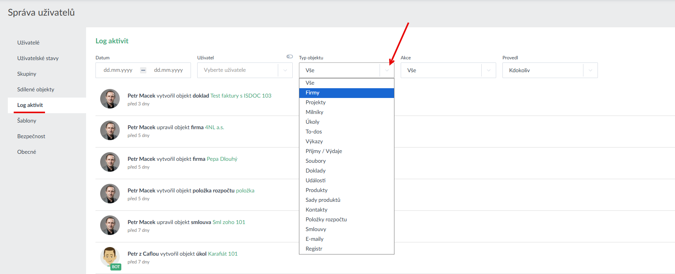The width and height of the screenshot is (675, 274).
Task: Click the dash icon between date fields
Action: (x=143, y=70)
